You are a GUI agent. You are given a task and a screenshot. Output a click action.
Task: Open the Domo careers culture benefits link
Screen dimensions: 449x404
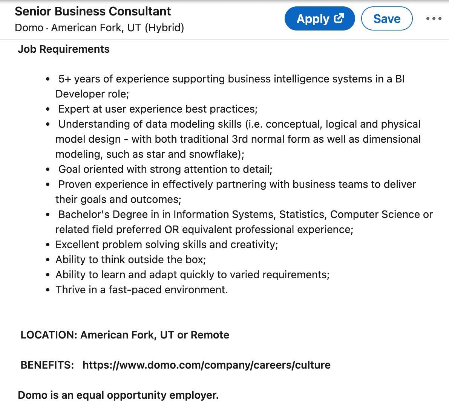click(x=206, y=364)
